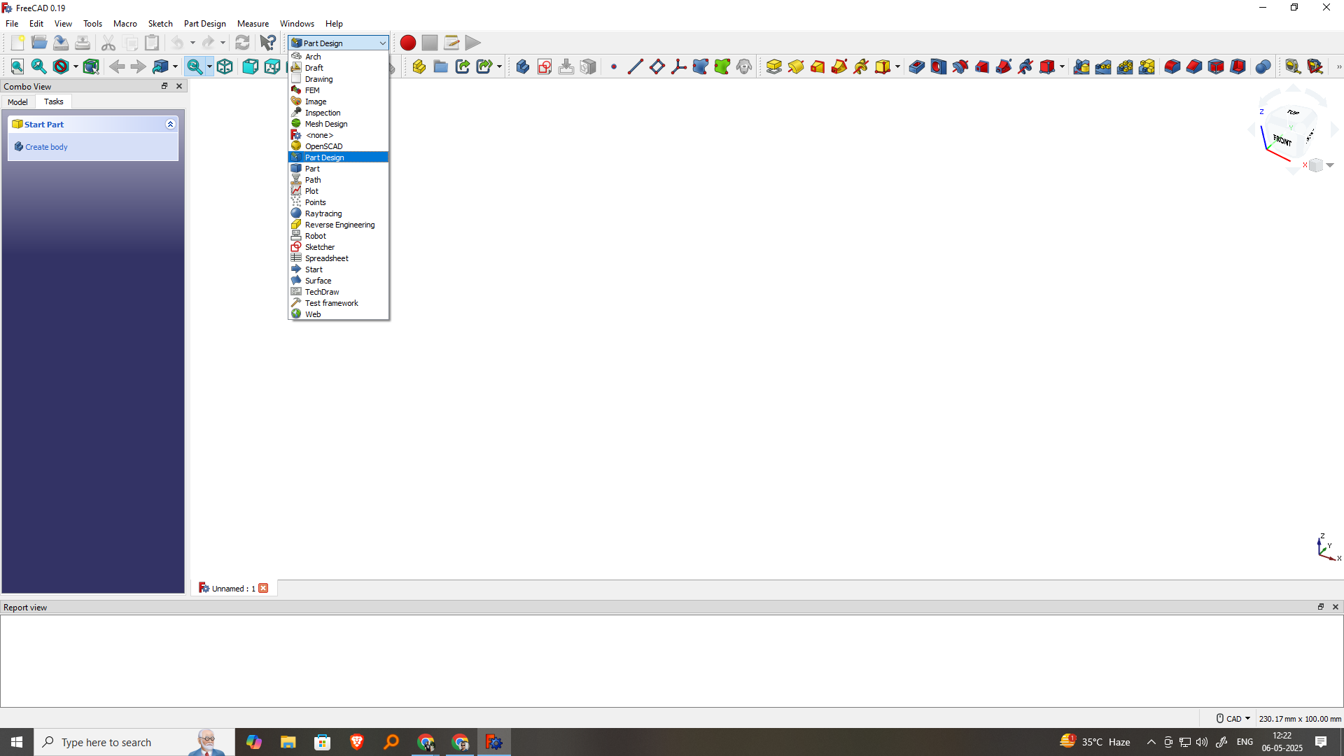Select the Revolution tool

tap(796, 66)
